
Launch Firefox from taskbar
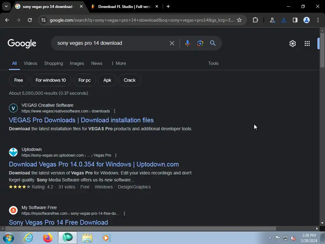pyautogui.click(x=48, y=238)
